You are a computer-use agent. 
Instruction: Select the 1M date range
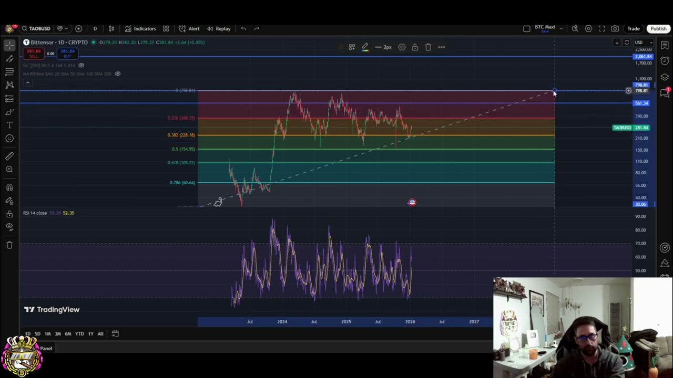47,334
